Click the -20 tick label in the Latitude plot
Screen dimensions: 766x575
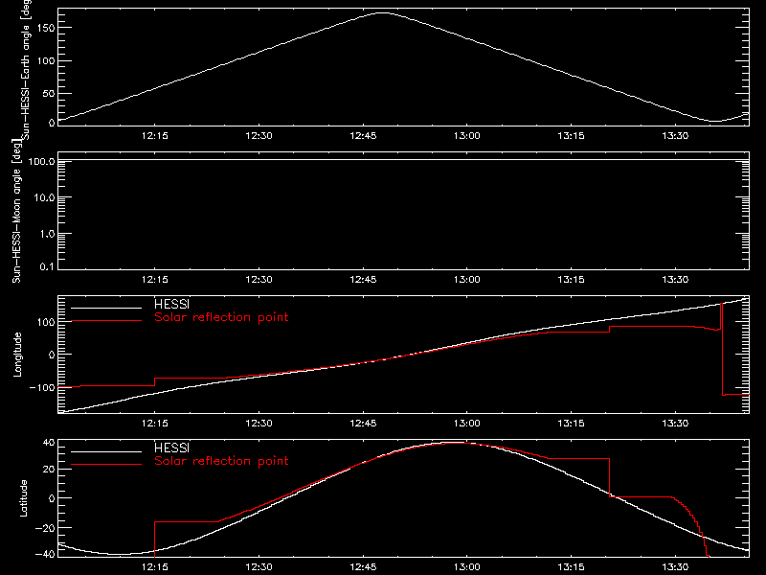[45, 528]
